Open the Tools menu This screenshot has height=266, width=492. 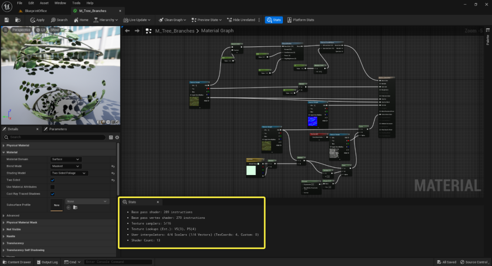76,3
